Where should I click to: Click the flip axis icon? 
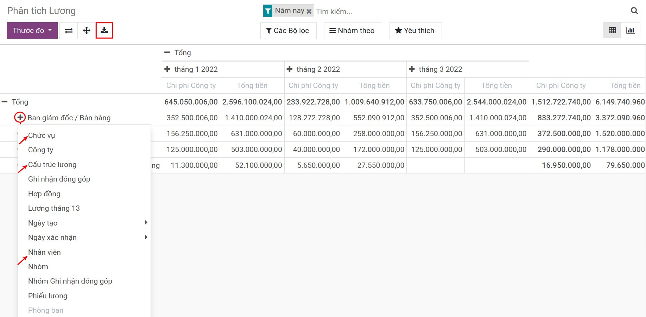(69, 31)
